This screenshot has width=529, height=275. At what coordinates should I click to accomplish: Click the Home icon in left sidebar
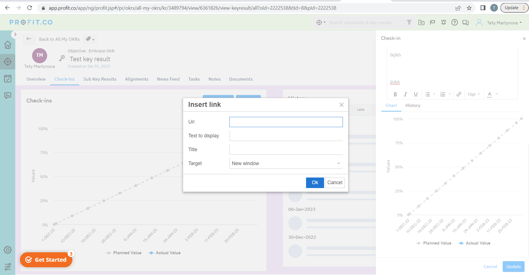tap(8, 45)
